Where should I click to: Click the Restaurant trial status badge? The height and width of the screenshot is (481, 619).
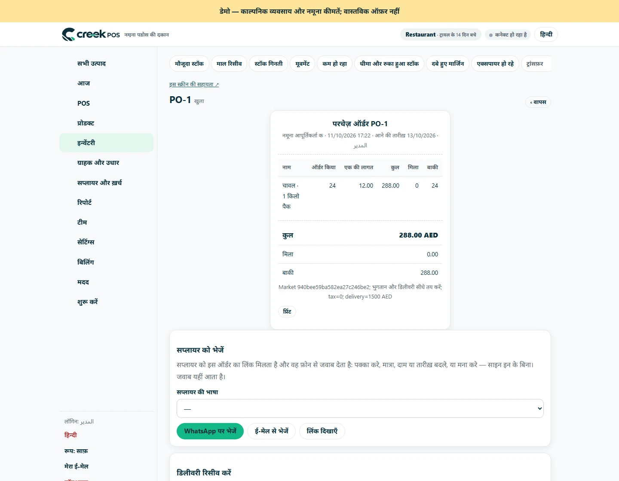click(x=441, y=34)
